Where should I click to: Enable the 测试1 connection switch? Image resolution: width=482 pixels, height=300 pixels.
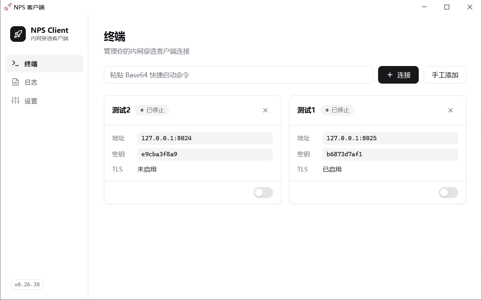click(x=448, y=193)
